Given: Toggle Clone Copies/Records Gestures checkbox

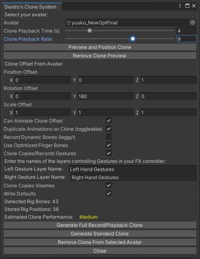Looking at the screenshot, I should 109,153.
